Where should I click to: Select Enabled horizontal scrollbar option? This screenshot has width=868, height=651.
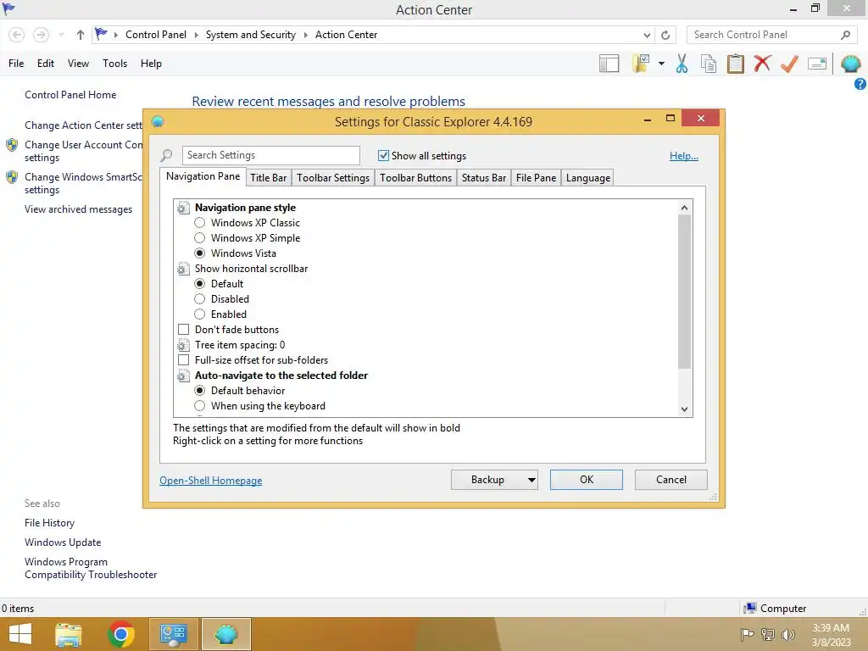pyautogui.click(x=200, y=314)
